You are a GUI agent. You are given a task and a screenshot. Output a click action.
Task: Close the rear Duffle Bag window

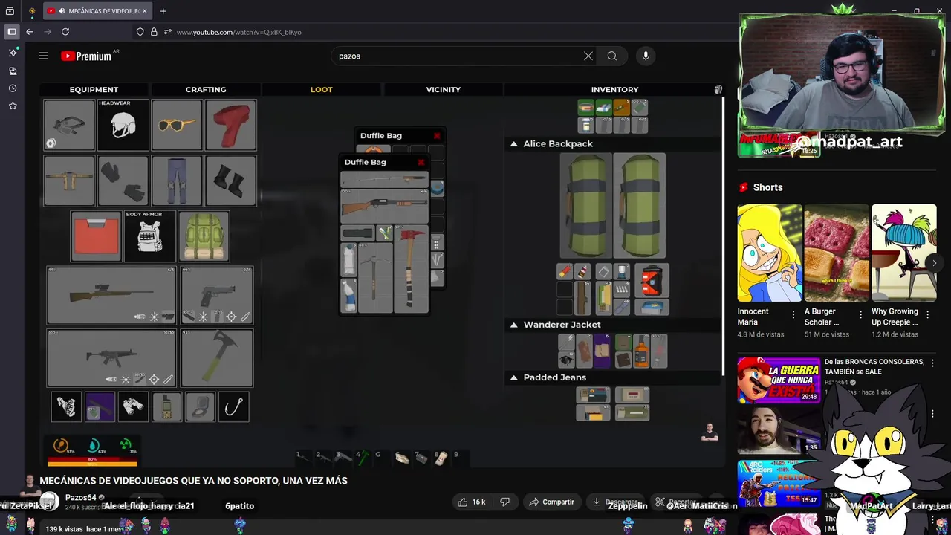point(437,136)
